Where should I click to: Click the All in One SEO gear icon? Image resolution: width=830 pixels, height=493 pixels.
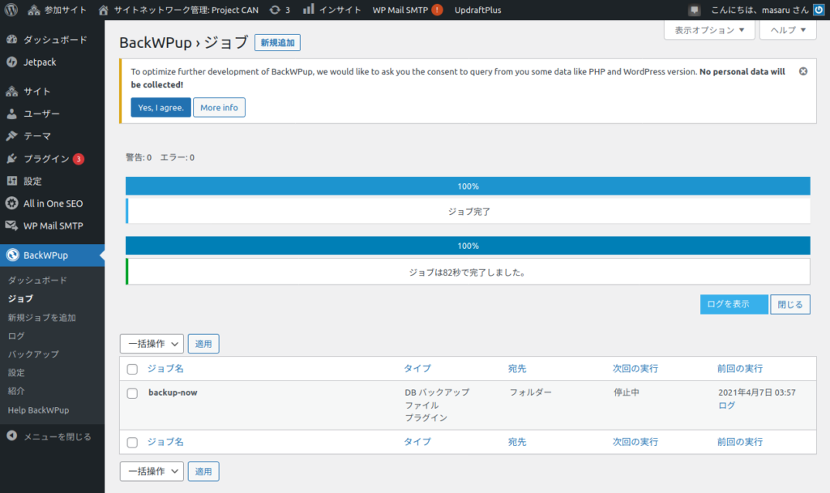pos(12,204)
